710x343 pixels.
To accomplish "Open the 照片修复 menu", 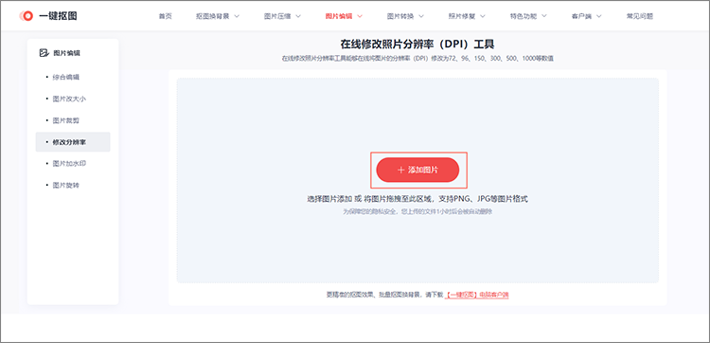I will point(461,16).
